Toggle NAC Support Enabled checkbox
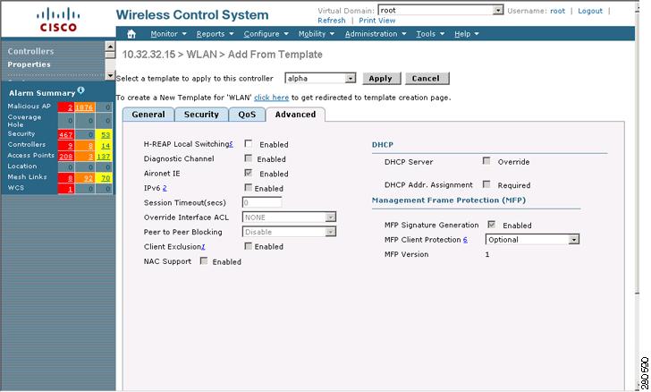 pos(204,260)
